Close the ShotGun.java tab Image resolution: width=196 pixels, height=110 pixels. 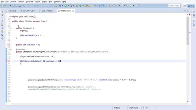[73, 11]
